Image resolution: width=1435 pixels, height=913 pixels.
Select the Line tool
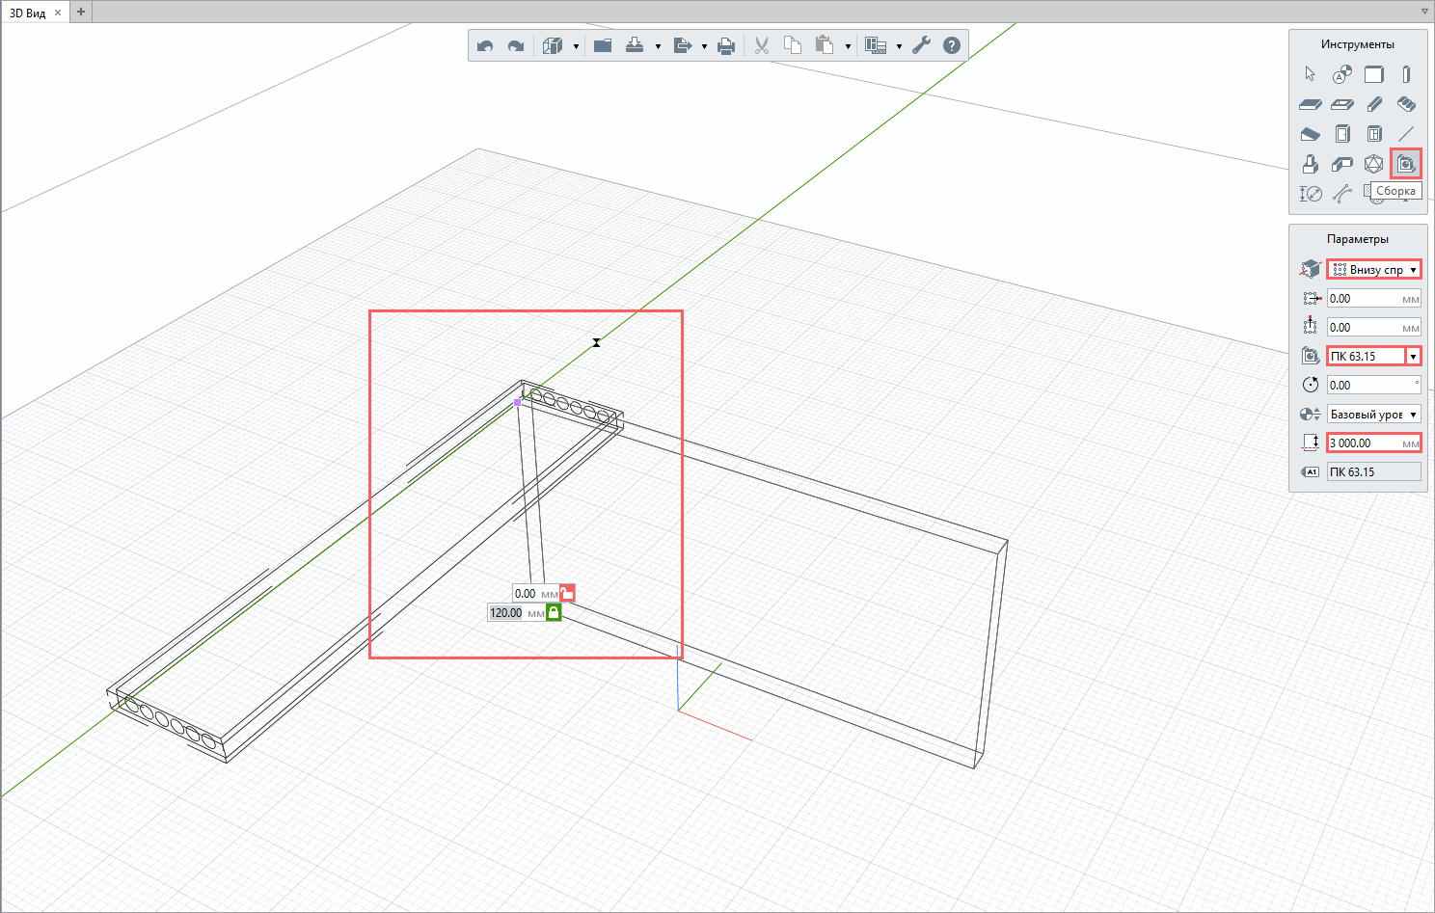pos(1406,134)
